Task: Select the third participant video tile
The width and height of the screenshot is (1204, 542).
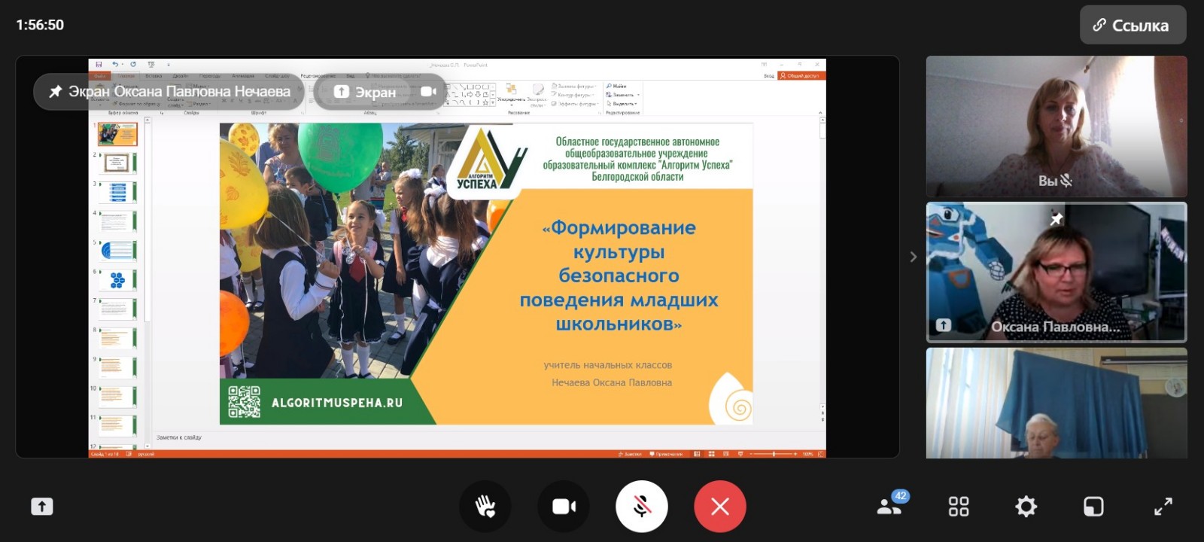Action: pyautogui.click(x=1057, y=403)
